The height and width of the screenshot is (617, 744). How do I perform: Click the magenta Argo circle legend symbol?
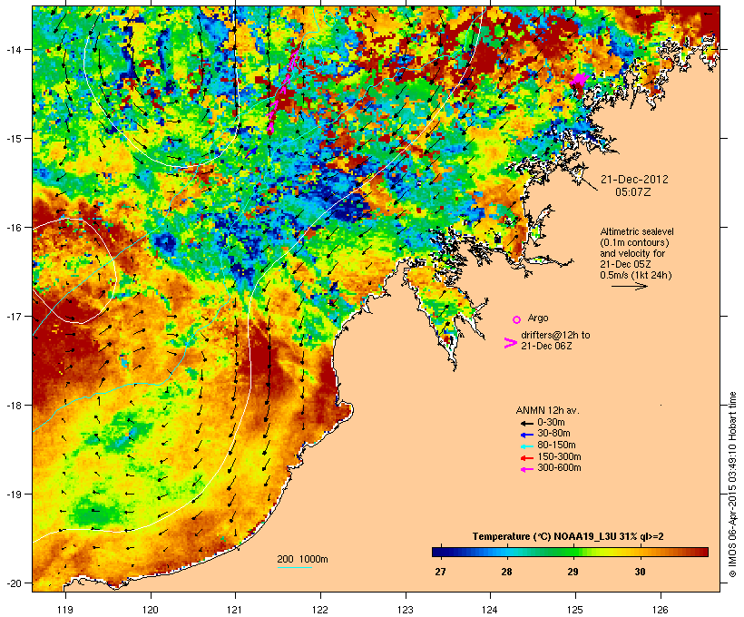coord(516,320)
